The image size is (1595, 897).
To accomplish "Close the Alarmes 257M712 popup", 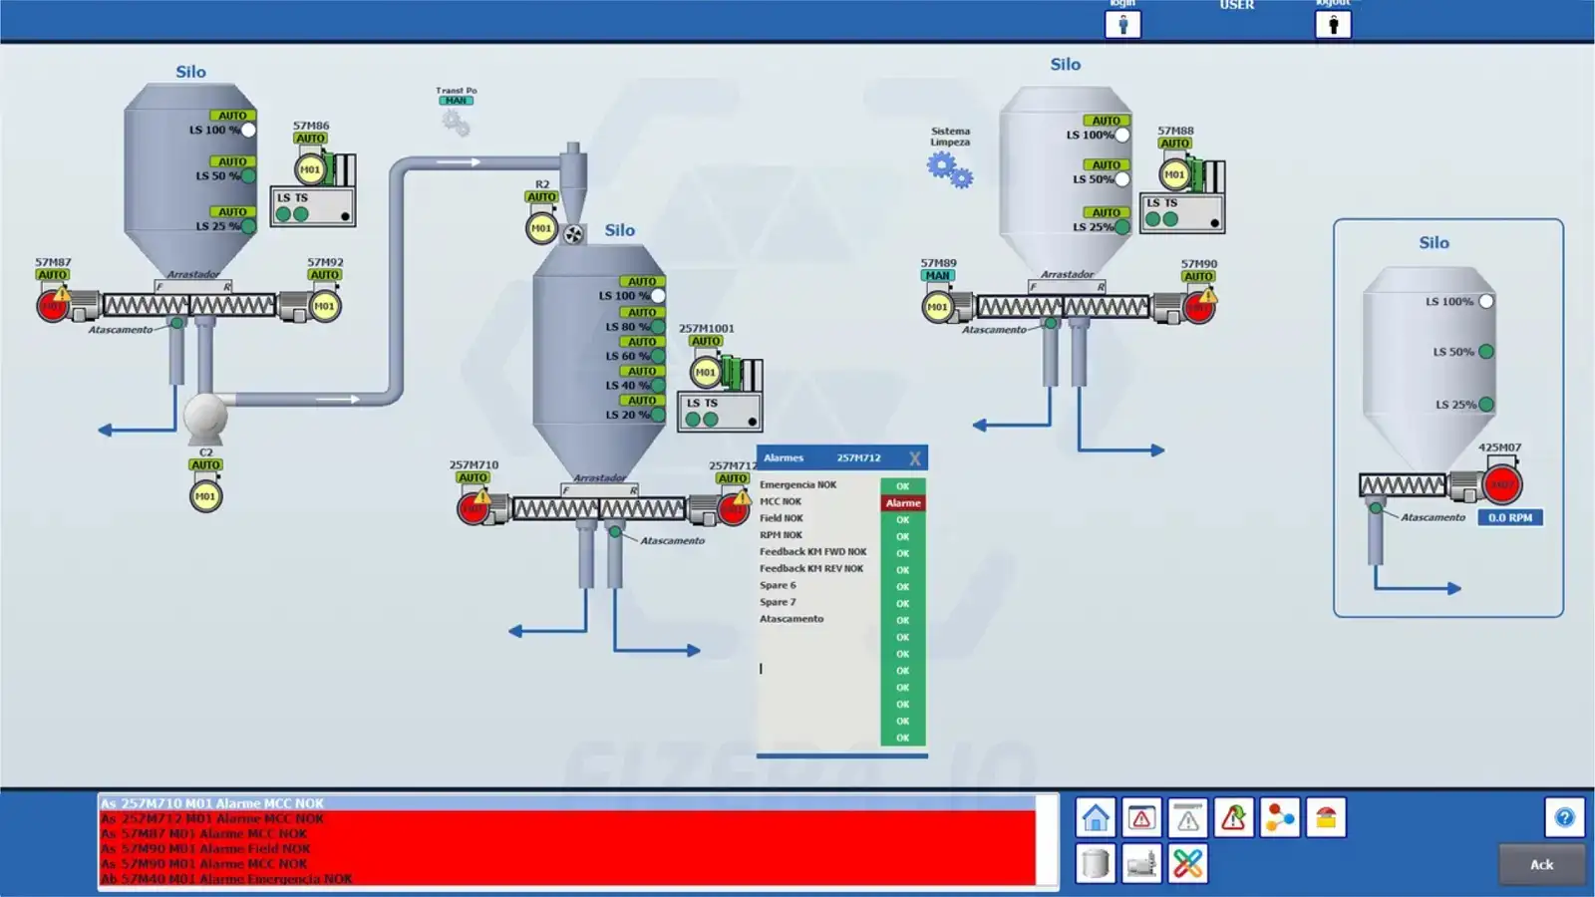I will [914, 458].
